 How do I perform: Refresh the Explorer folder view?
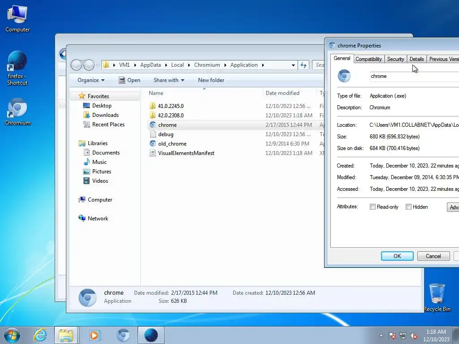(x=303, y=65)
